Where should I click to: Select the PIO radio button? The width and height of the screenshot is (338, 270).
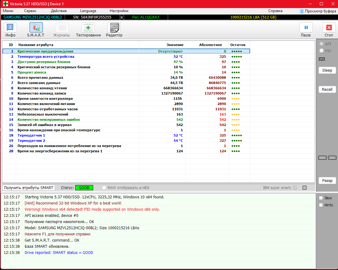coord(322,51)
